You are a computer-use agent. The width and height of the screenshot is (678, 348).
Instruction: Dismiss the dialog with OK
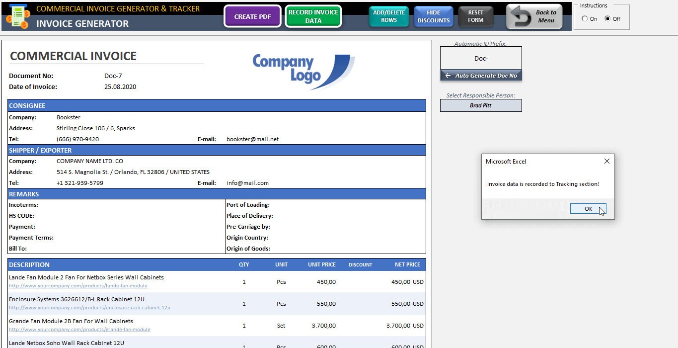click(588, 208)
